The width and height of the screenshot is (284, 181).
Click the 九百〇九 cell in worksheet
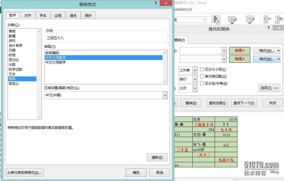(x=226, y=160)
